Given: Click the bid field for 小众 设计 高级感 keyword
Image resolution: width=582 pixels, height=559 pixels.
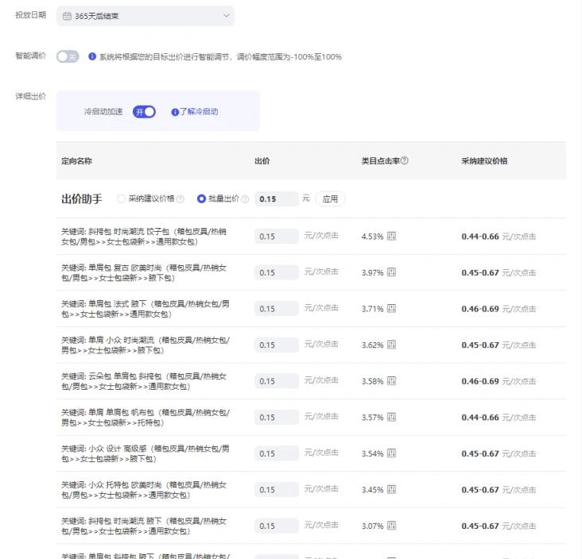Looking at the screenshot, I should pyautogui.click(x=277, y=453).
